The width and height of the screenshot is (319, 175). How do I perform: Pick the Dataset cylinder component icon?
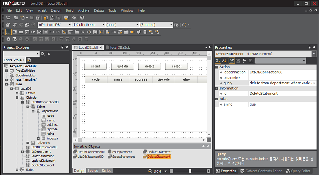tap(145, 32)
